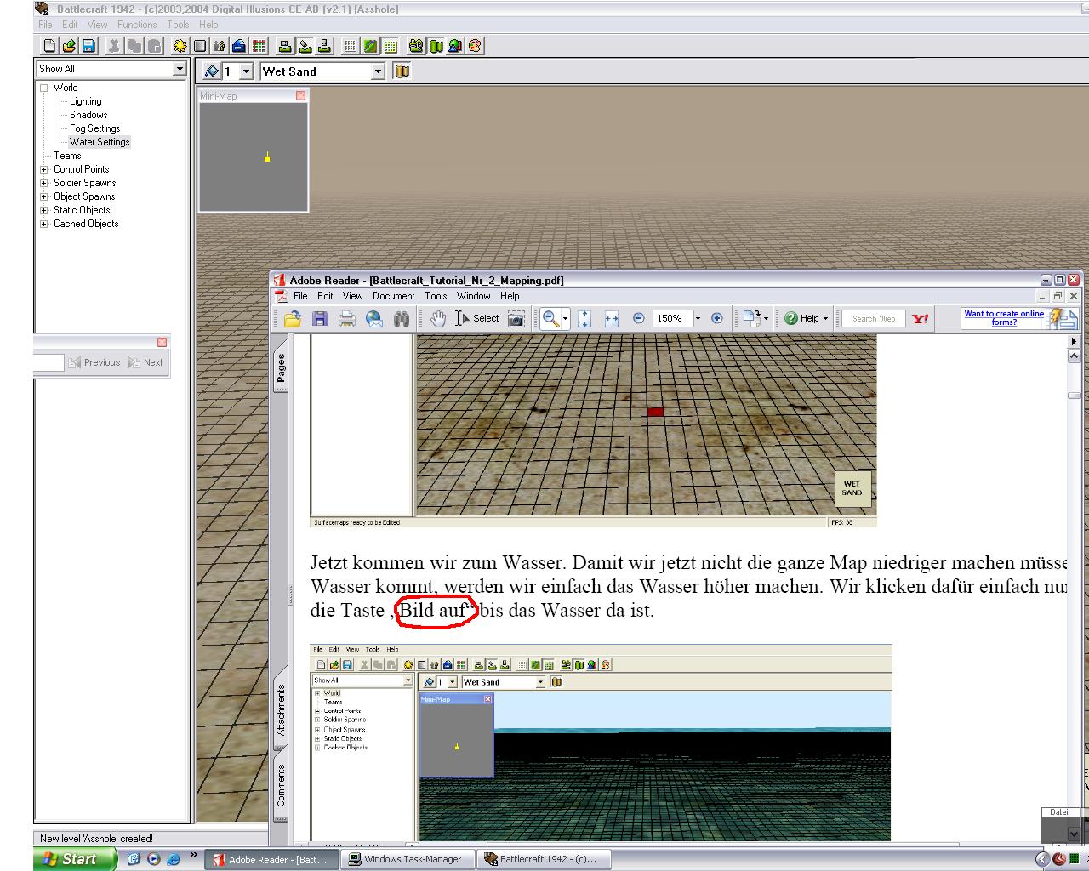Select Shadows in the World tree
Image resolution: width=1089 pixels, height=871 pixels.
88,115
